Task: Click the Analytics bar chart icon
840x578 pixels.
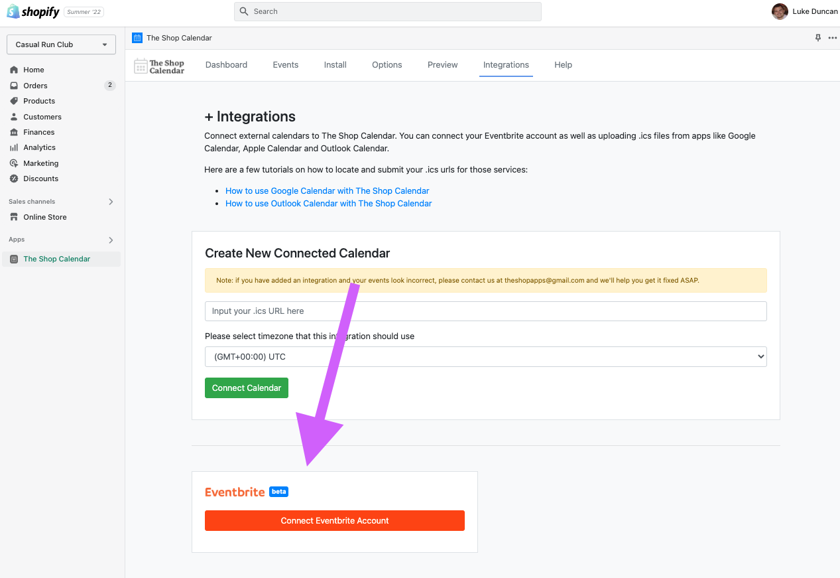Action: (14, 147)
